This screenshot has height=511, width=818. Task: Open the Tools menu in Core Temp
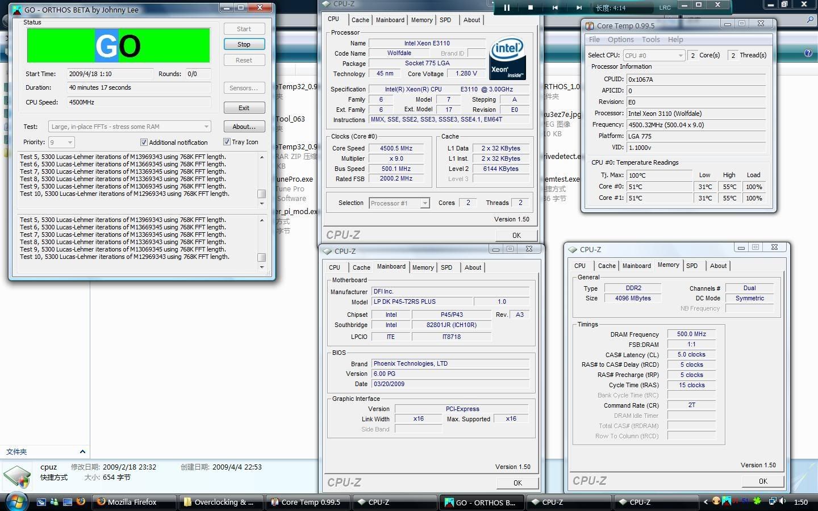650,40
